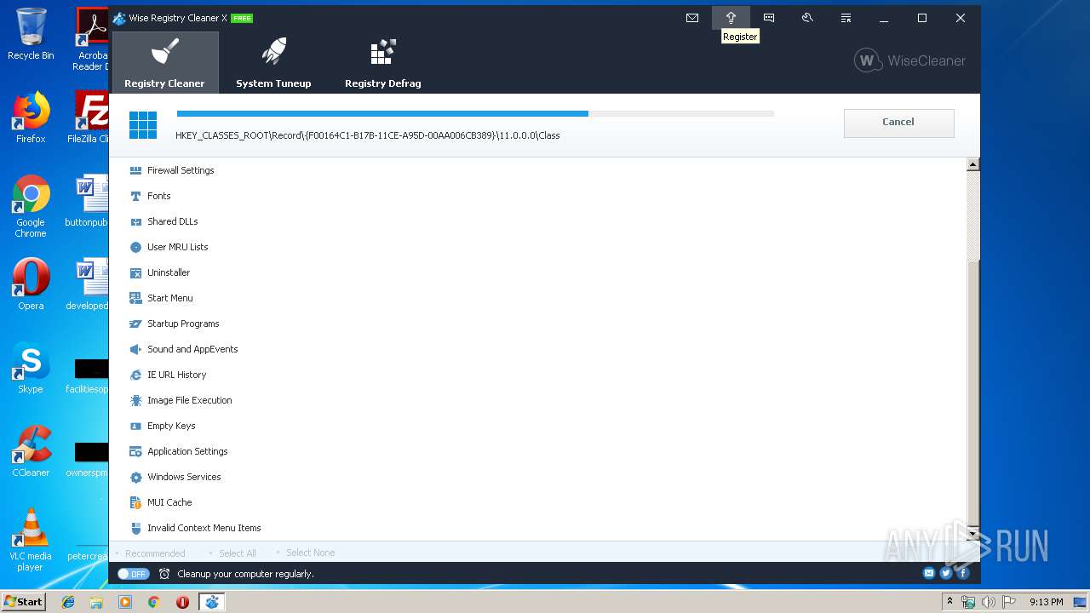Select the Uninstaller label
Screen dimensions: 1090x613
tap(169, 272)
